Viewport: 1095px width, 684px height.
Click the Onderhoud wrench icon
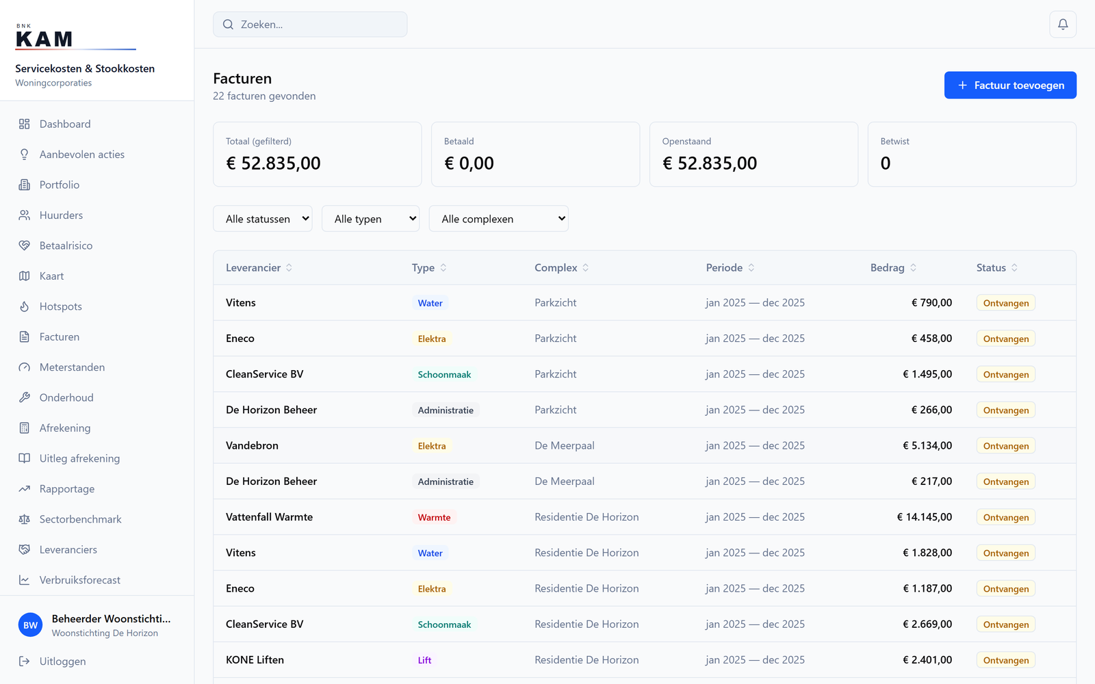click(x=25, y=397)
